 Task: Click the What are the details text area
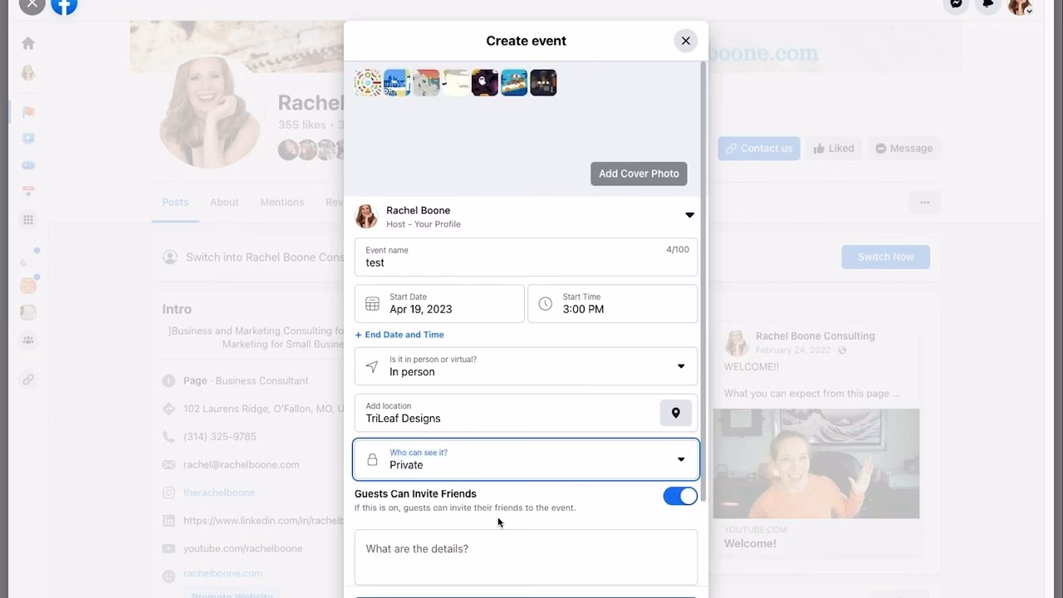(x=526, y=557)
